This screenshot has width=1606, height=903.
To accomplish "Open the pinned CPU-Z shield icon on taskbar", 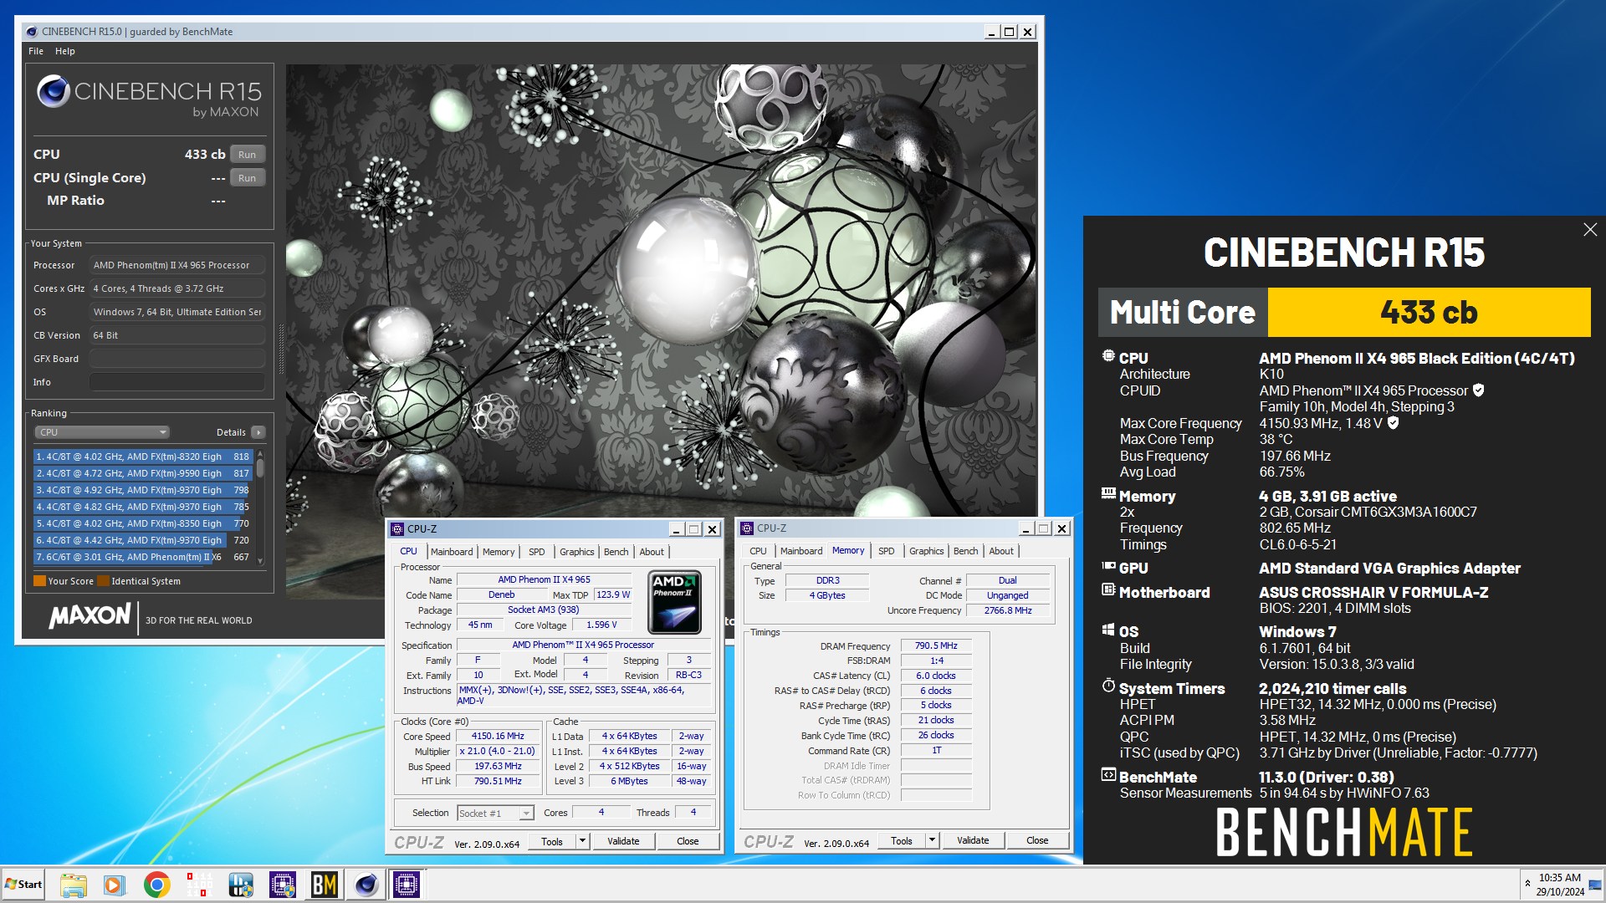I will [283, 885].
